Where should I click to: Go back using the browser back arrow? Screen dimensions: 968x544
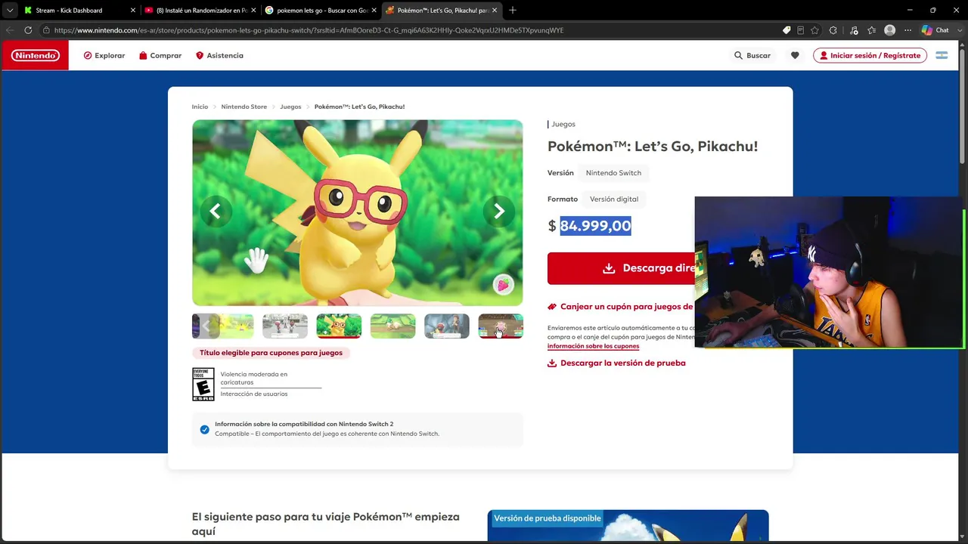9,30
